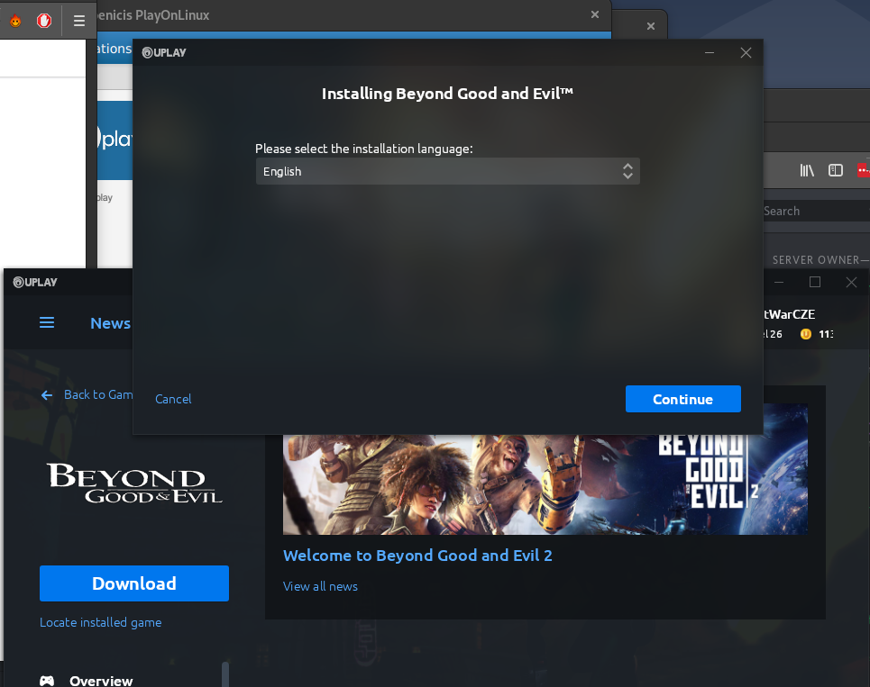870x687 pixels.
Task: Click the language dropdown up-down arrows
Action: coord(627,171)
